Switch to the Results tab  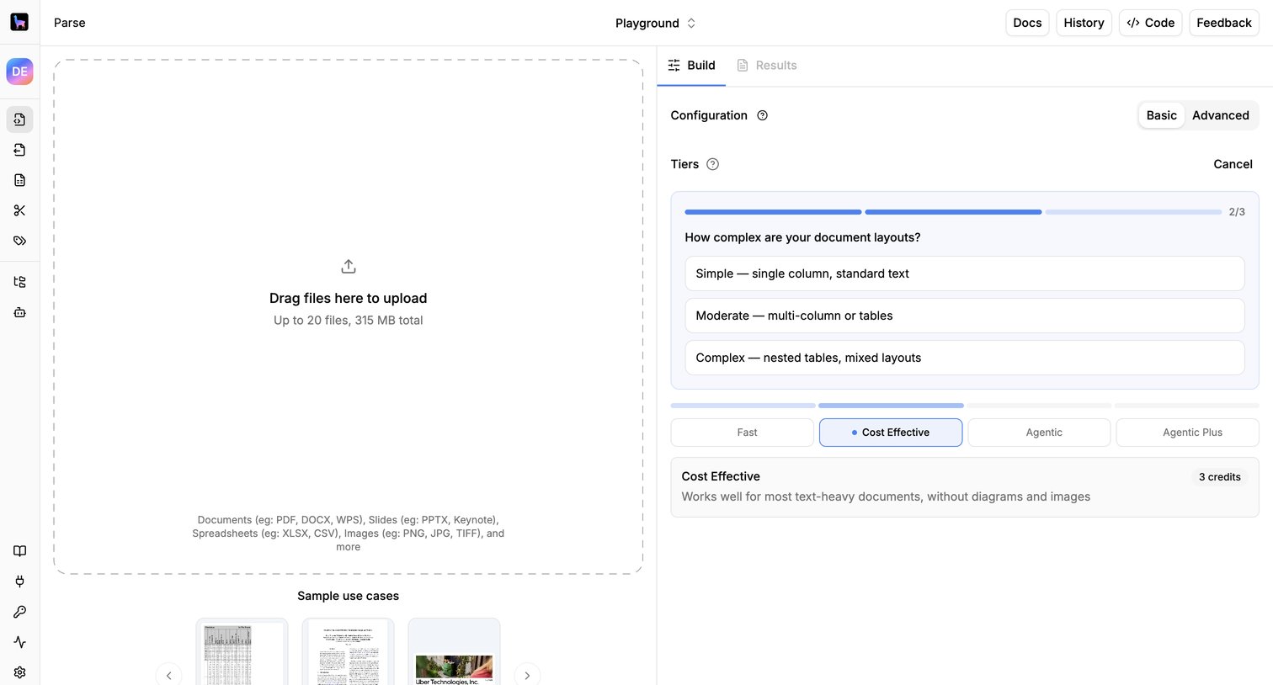coord(767,66)
